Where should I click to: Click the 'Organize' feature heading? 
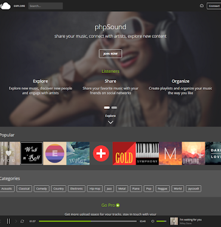[x=180, y=81]
